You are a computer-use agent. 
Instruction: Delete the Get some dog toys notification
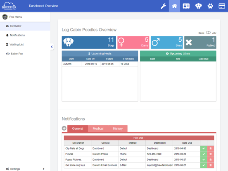tap(211, 165)
